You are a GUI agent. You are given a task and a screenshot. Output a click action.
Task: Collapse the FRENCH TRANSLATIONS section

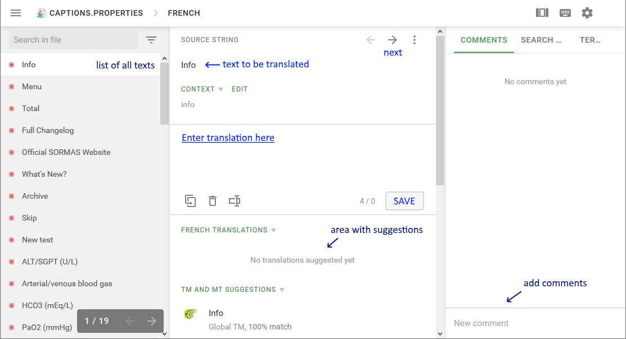273,230
